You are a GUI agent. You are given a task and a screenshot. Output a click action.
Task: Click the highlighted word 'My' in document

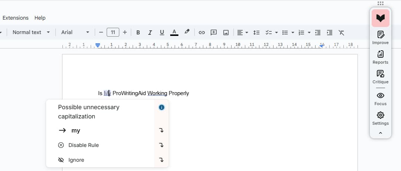point(107,93)
